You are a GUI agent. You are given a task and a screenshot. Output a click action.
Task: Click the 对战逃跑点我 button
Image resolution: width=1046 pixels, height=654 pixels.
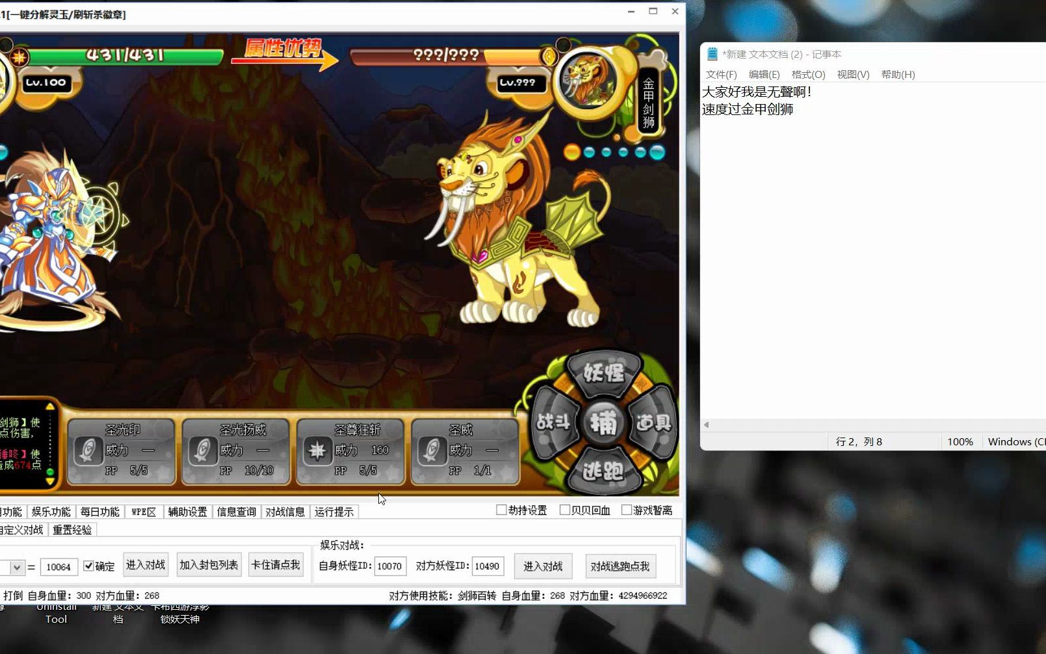point(620,566)
